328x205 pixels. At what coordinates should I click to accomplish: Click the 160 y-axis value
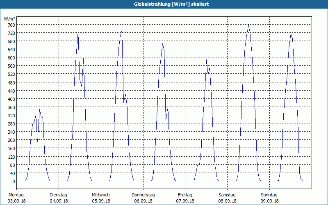tap(11, 148)
